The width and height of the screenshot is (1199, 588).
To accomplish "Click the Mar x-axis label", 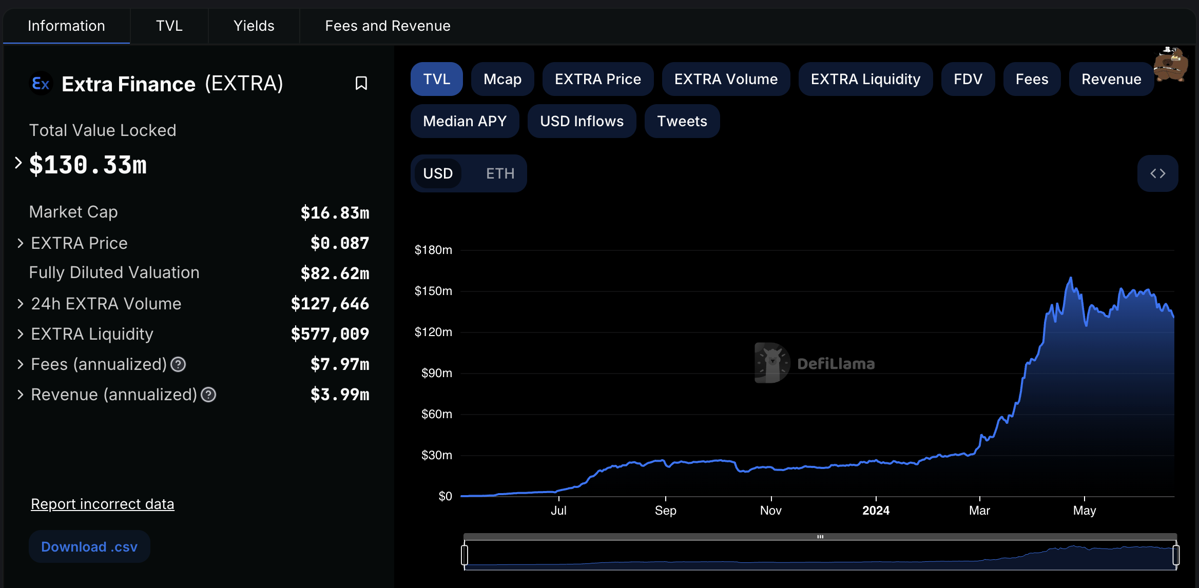I will pos(979,511).
